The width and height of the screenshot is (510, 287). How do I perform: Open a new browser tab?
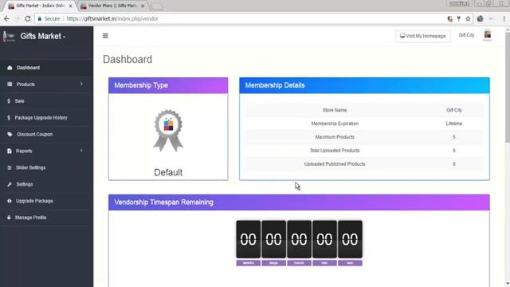pyautogui.click(x=157, y=6)
